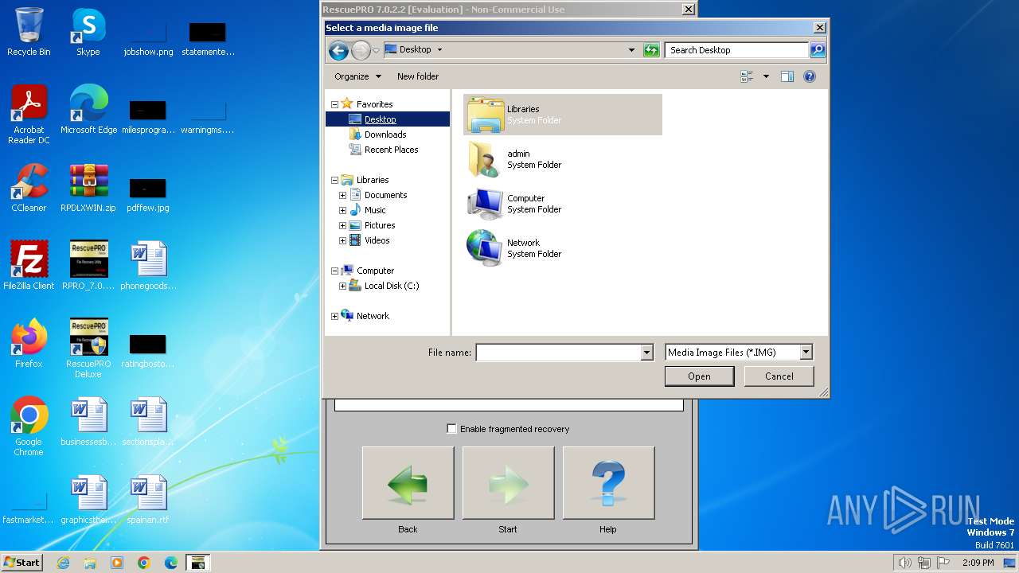Click Desktop breadcrumb in address bar
Screen dimensions: 1019x573
(x=415, y=49)
